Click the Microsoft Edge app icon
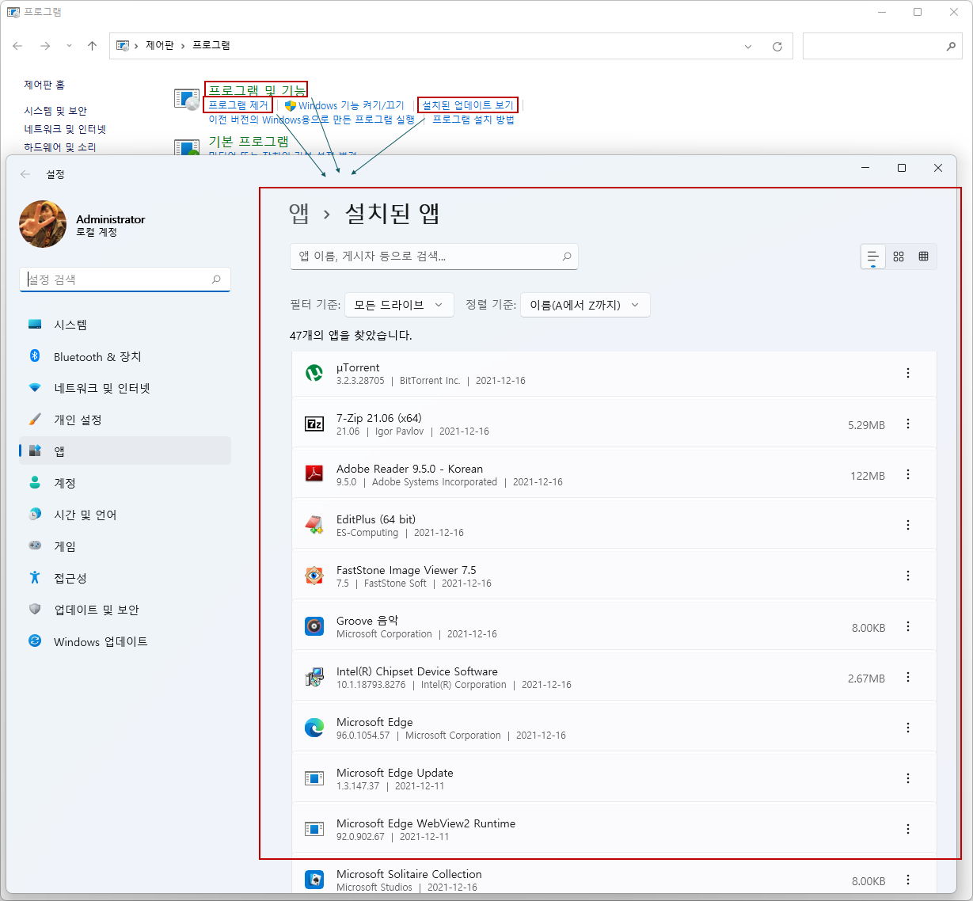This screenshot has height=901, width=973. pos(314,728)
